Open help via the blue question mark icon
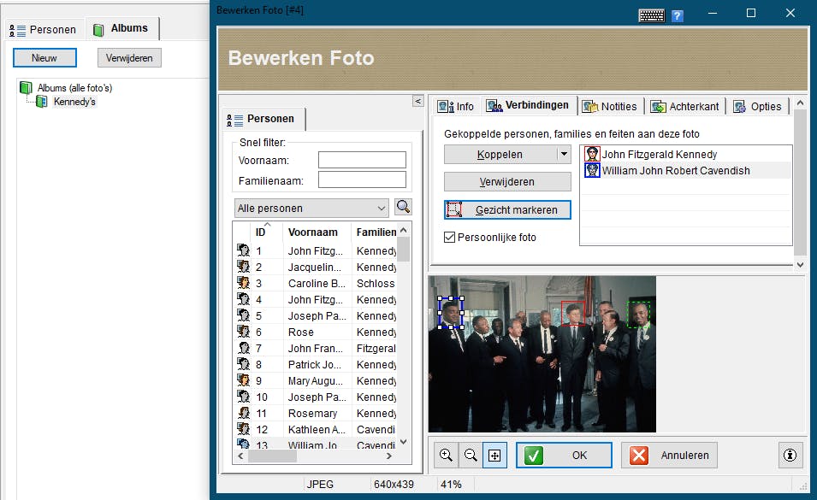817x500 pixels. click(677, 15)
